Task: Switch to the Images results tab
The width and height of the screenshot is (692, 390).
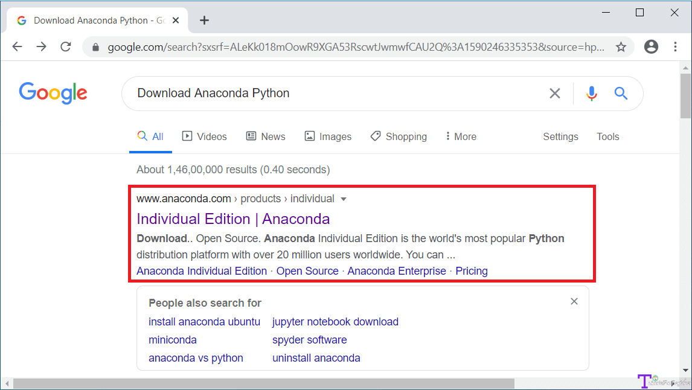Action: coord(328,137)
